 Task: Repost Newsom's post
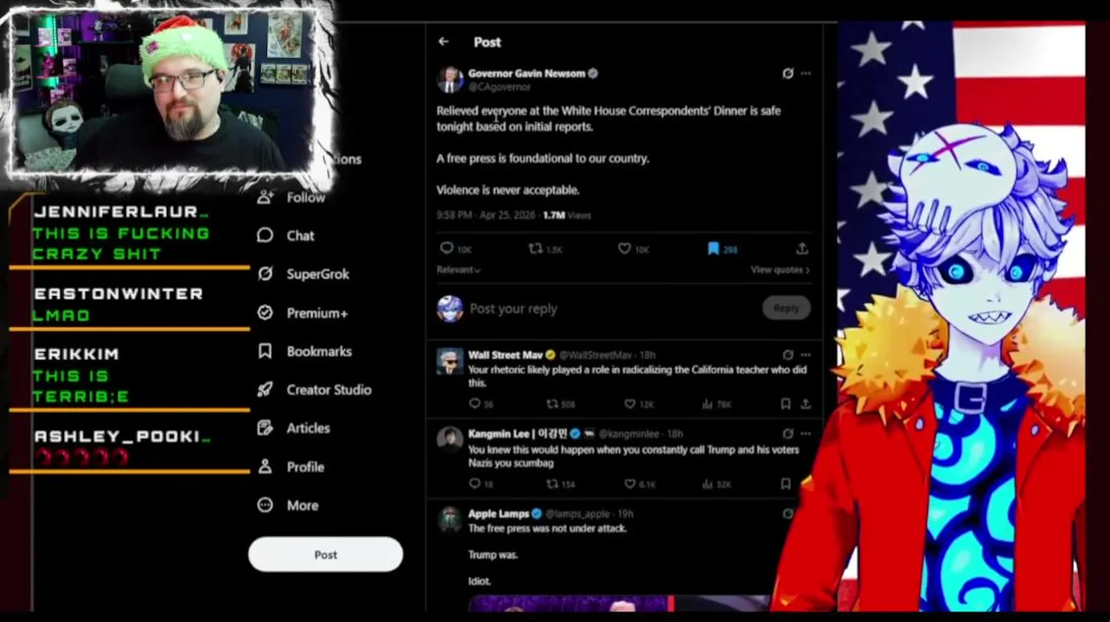point(535,249)
